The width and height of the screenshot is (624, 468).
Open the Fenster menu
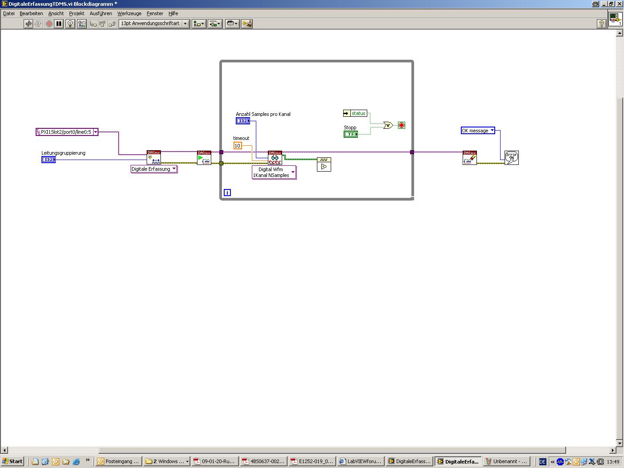tap(155, 13)
